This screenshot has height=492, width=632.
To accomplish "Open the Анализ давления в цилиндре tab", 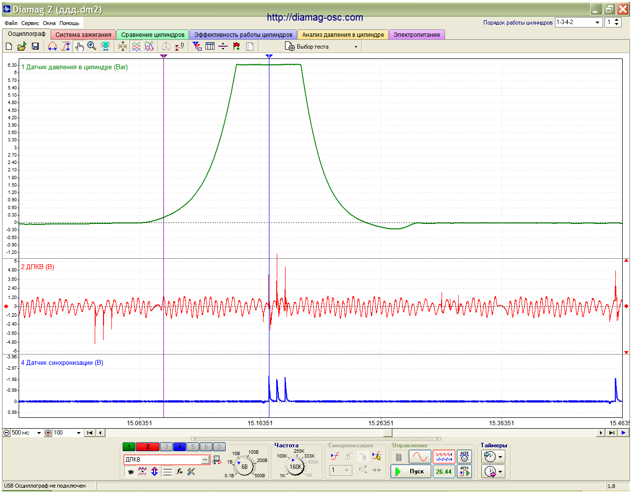I will pos(343,35).
